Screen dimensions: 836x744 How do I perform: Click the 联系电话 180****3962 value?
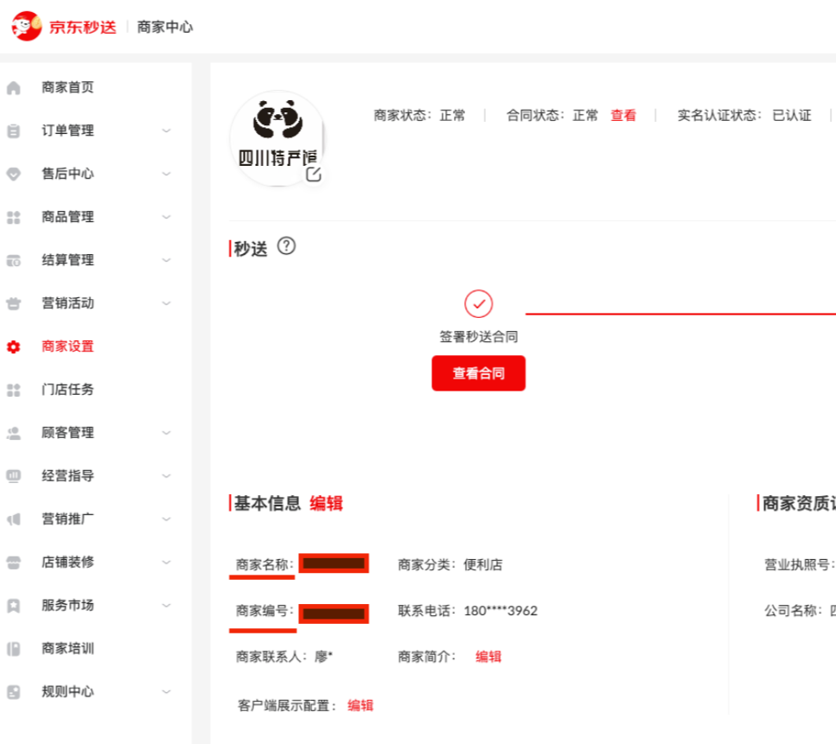pyautogui.click(x=500, y=611)
